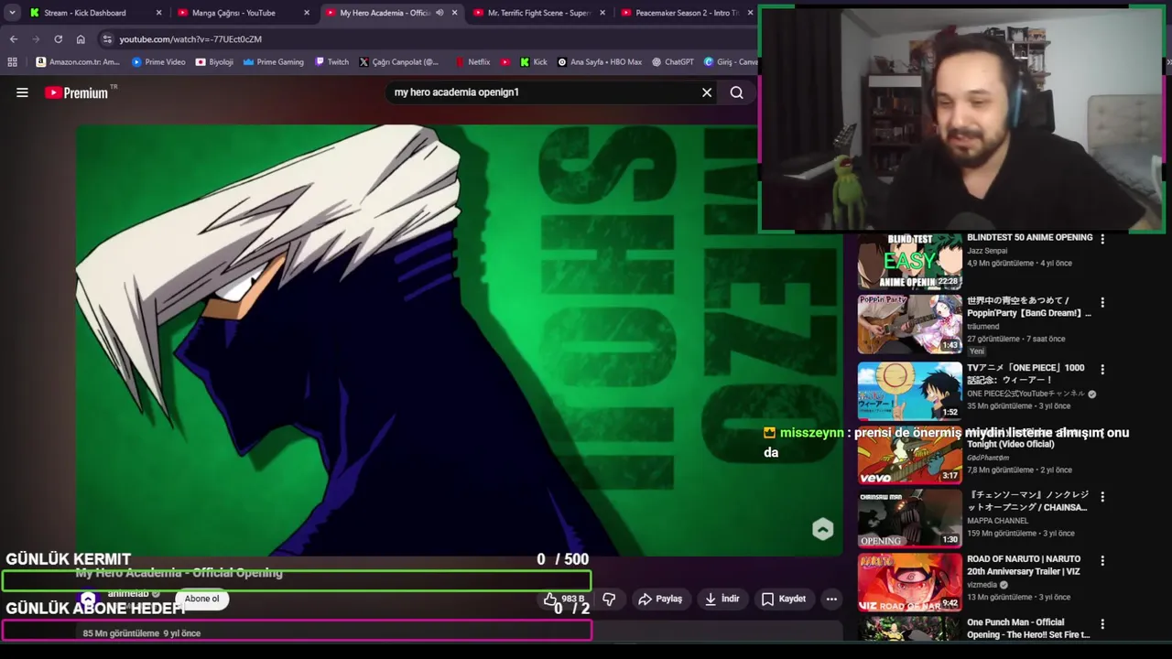
Task: Close the Mr. Terrific Fight Scene tab
Action: coord(602,13)
